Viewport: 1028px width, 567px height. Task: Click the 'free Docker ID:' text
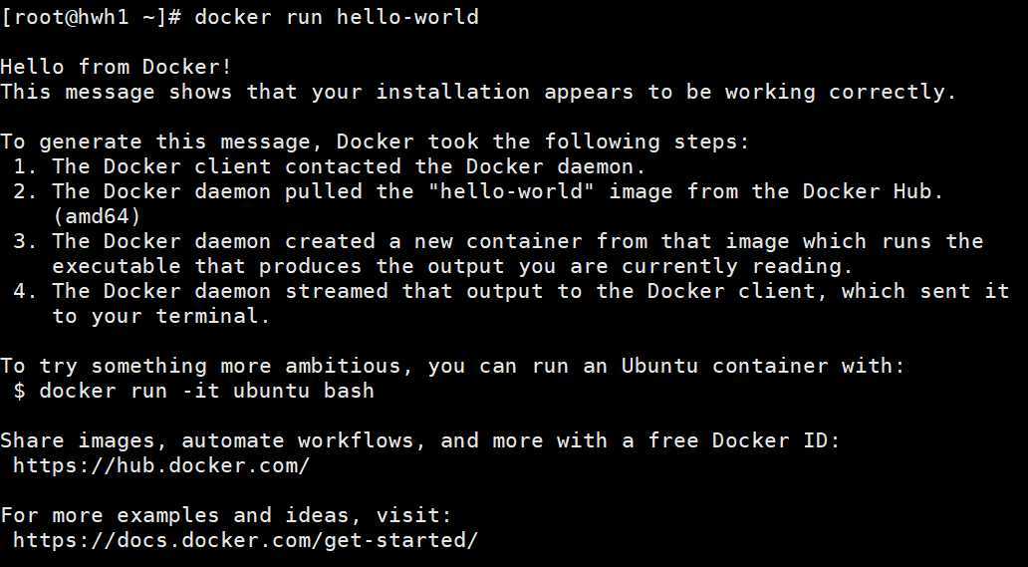pos(743,440)
